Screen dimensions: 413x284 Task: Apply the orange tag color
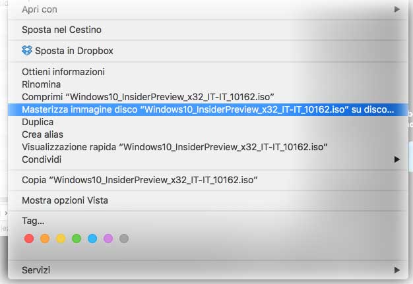[45, 239]
